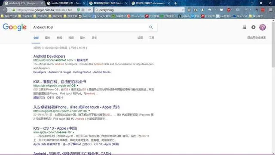Click the Google logo
The height and width of the screenshot is (155, 275).
[x=15, y=27]
